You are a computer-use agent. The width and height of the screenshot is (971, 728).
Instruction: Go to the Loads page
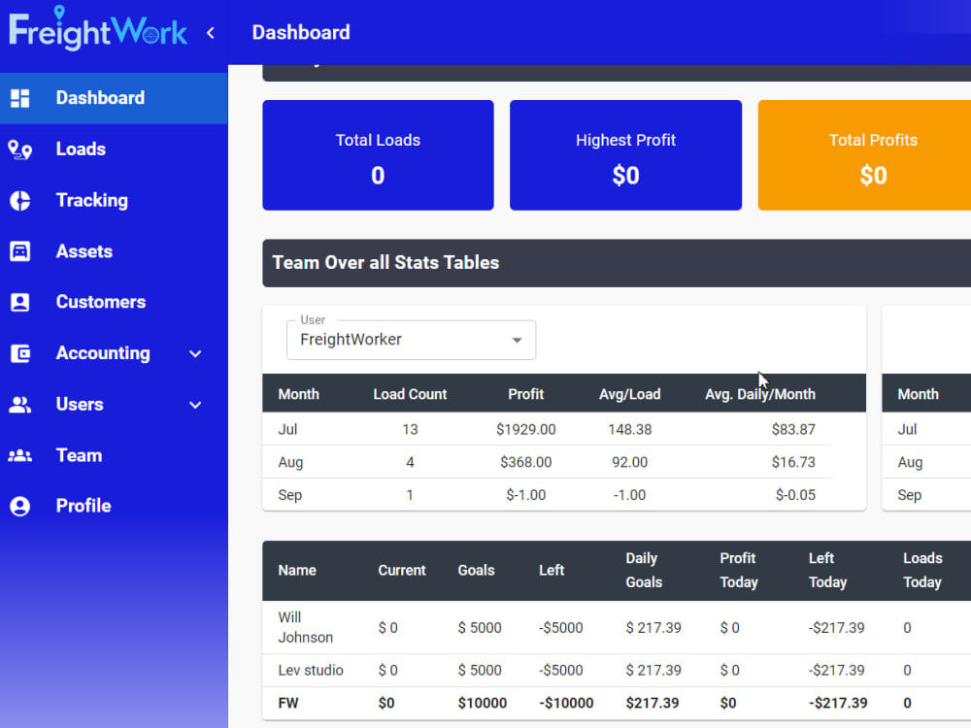coord(114,149)
